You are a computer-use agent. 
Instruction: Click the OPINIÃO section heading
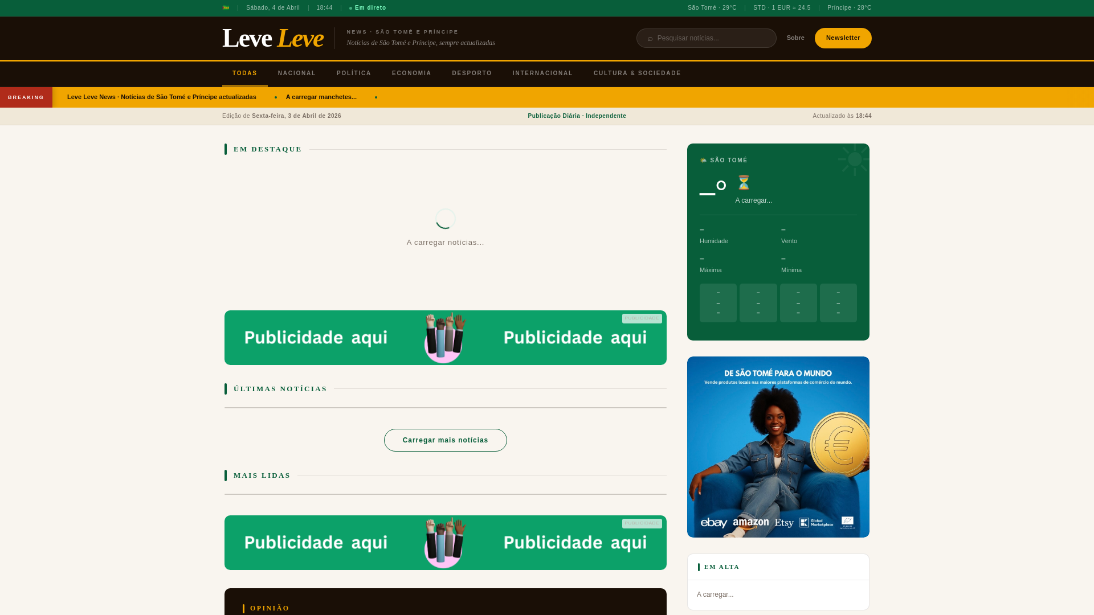coord(270,608)
